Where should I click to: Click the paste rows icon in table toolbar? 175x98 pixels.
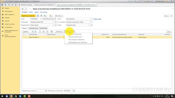point(43,32)
